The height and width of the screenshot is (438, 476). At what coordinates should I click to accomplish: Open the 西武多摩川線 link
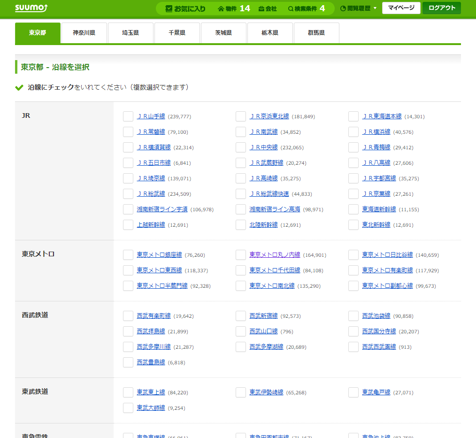tap(154, 346)
